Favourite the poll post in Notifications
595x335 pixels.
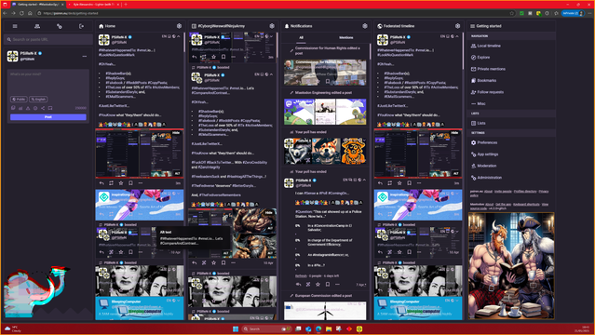click(x=318, y=284)
